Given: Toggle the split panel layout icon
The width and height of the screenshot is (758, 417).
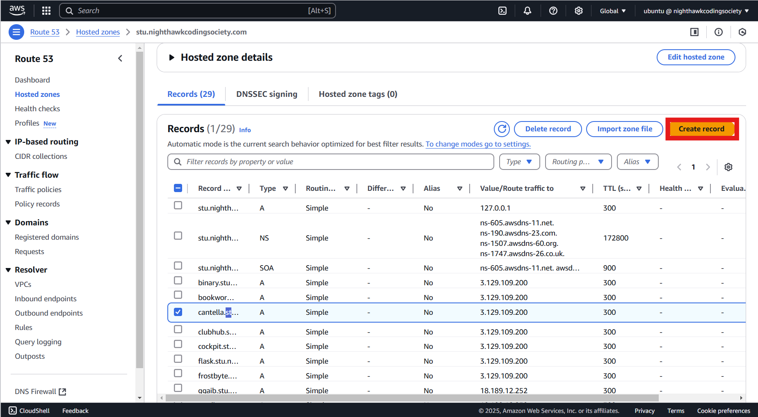Looking at the screenshot, I should pyautogui.click(x=694, y=32).
